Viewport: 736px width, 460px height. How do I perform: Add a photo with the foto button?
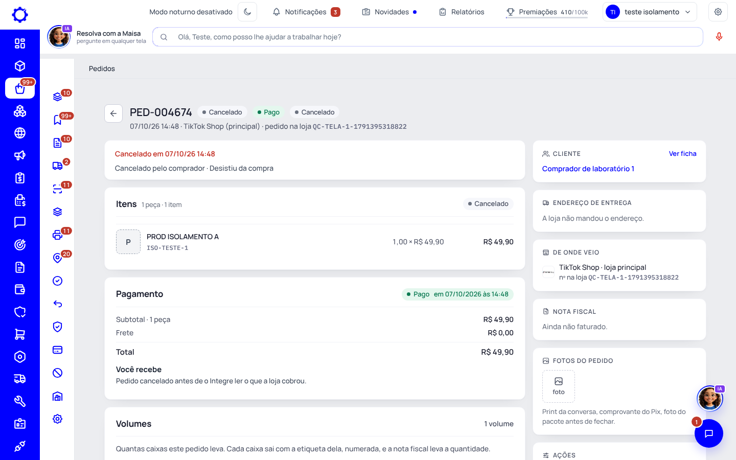pos(559,386)
